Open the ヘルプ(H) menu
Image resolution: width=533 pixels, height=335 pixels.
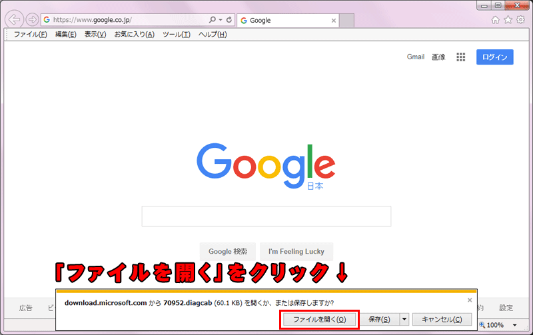[213, 35]
